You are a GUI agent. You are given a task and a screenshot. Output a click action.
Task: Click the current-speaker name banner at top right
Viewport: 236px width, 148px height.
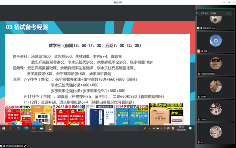click(214, 13)
